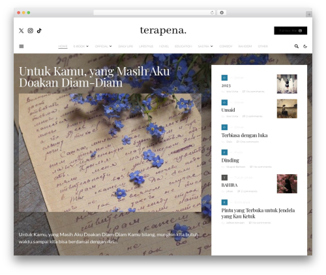Click the R category badge above the Pintu post
Viewport: 326px width, 275px height.
pos(224,202)
